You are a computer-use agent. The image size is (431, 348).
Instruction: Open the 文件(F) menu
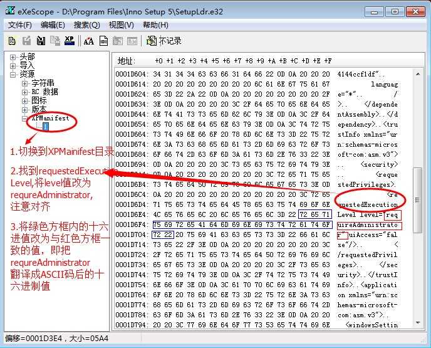click(x=20, y=25)
